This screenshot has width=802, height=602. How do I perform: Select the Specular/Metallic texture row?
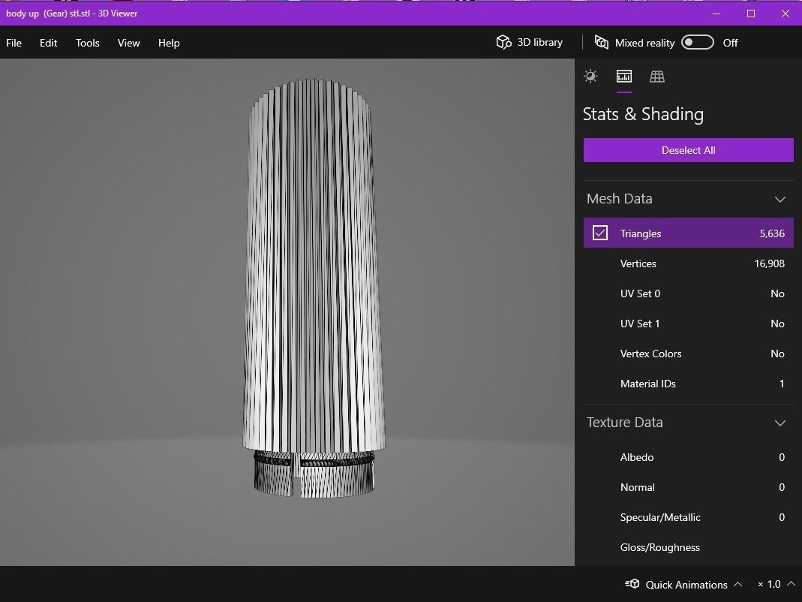point(689,517)
